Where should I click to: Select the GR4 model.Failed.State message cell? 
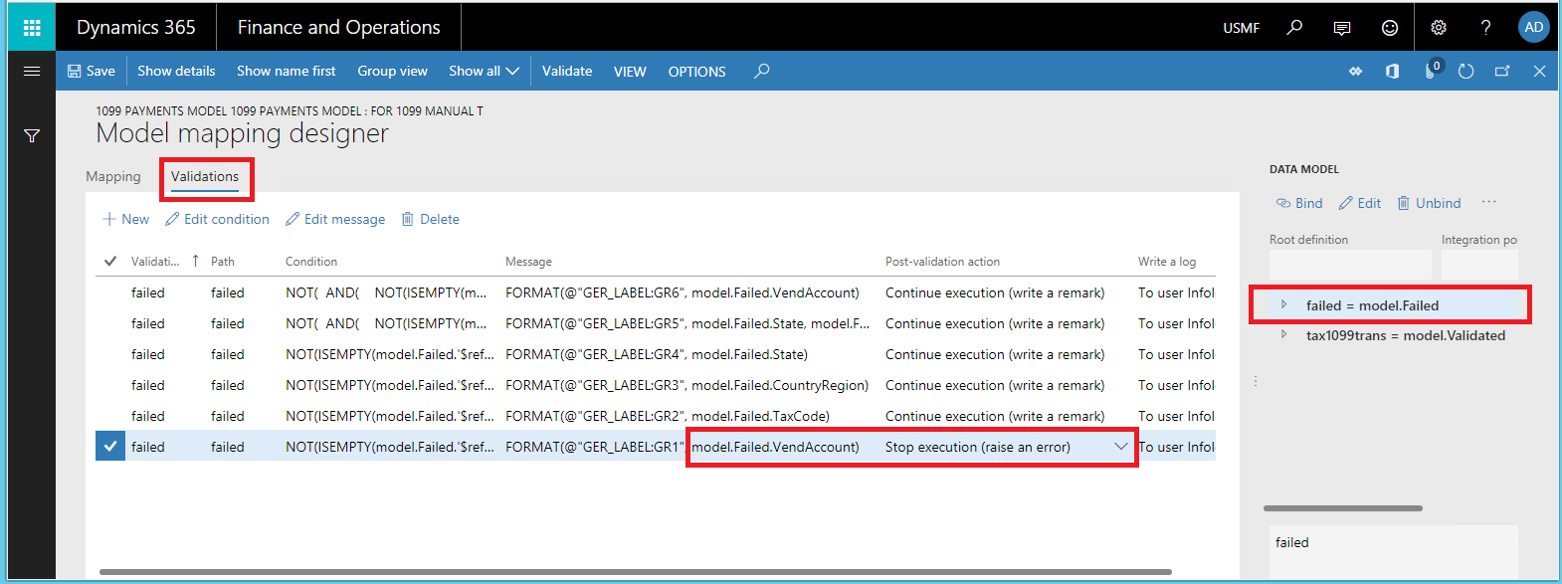coord(657,354)
